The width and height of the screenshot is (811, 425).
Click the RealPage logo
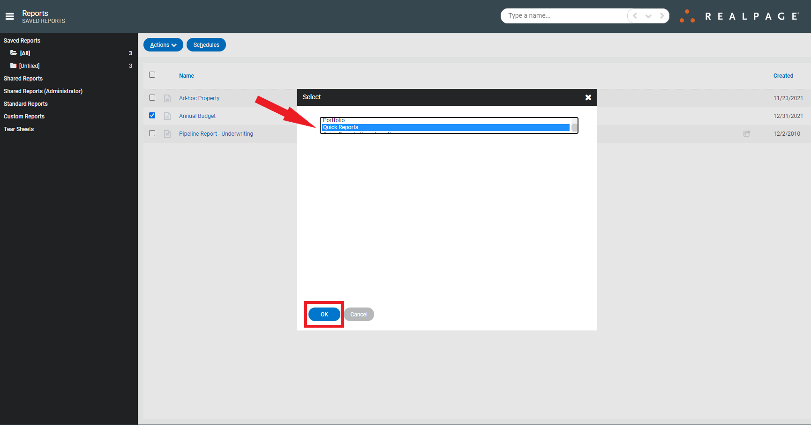[x=739, y=16]
